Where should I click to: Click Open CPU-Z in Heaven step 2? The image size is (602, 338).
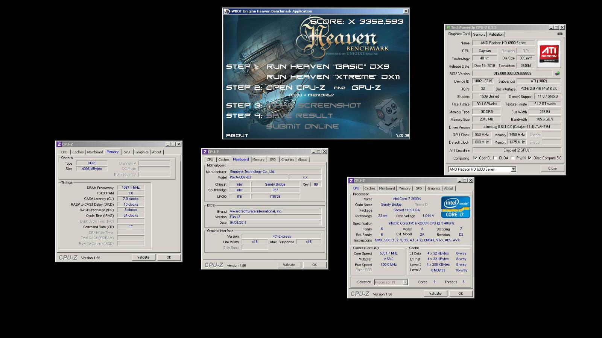pos(296,88)
